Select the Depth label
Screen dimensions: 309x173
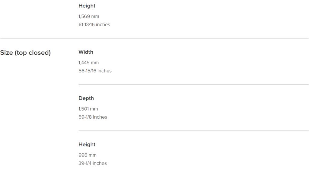(86, 98)
